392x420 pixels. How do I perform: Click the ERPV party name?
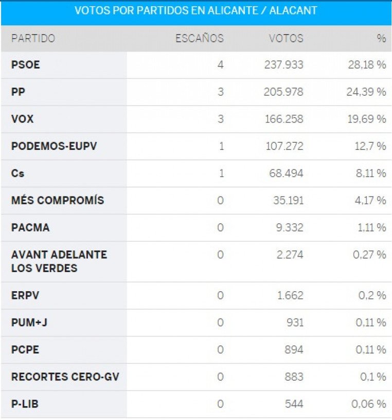25,295
